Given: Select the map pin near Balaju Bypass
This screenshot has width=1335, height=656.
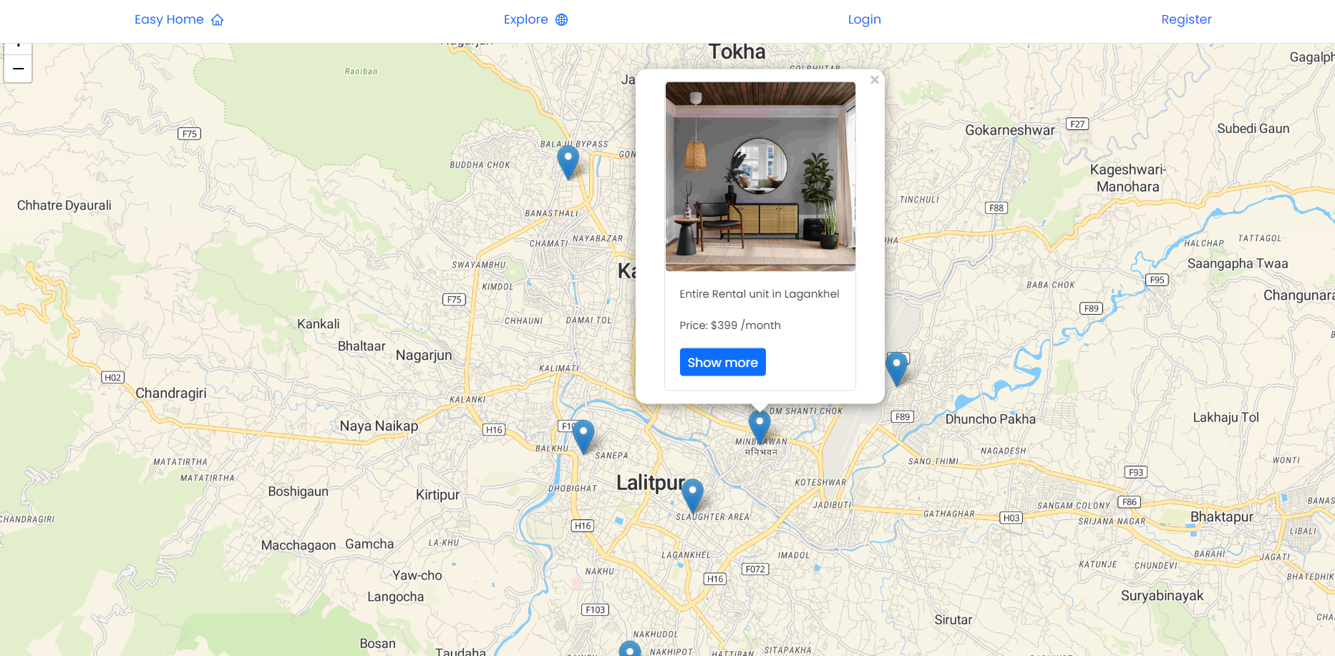Looking at the screenshot, I should [568, 163].
